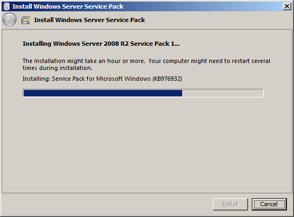Click the installer icon in the title bar

point(6,6)
